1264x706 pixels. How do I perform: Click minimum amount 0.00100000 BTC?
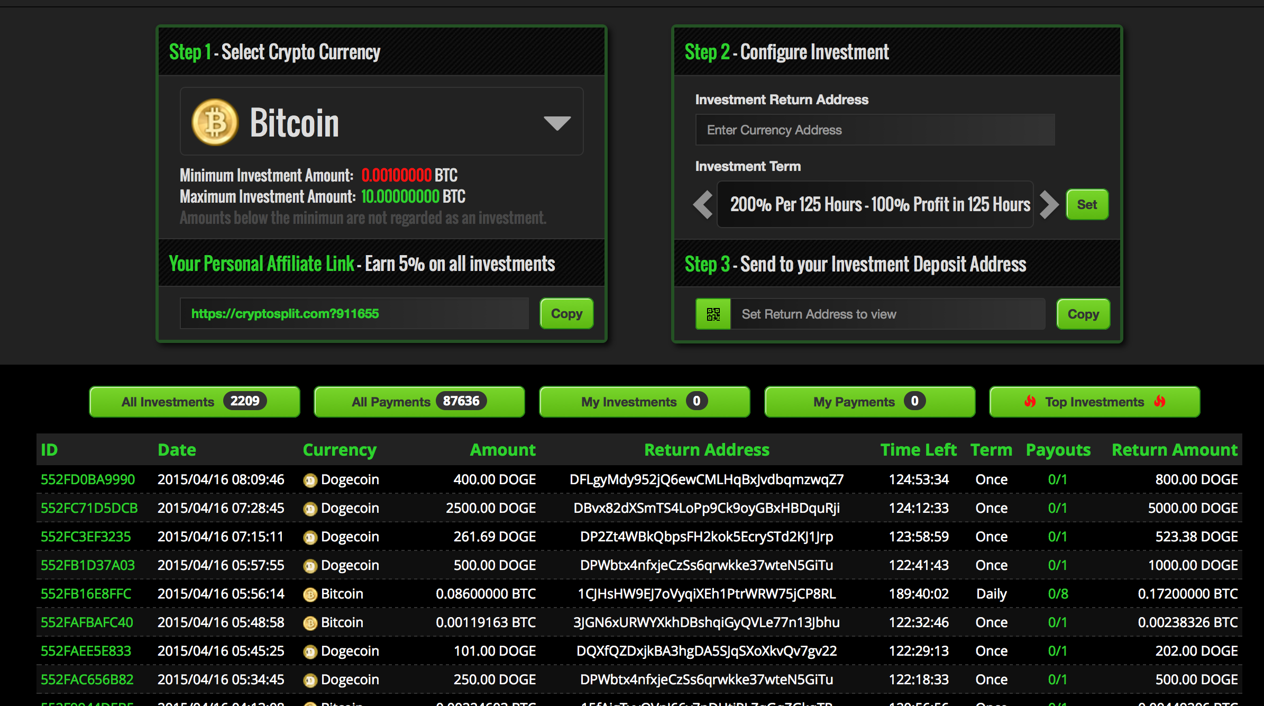click(409, 175)
